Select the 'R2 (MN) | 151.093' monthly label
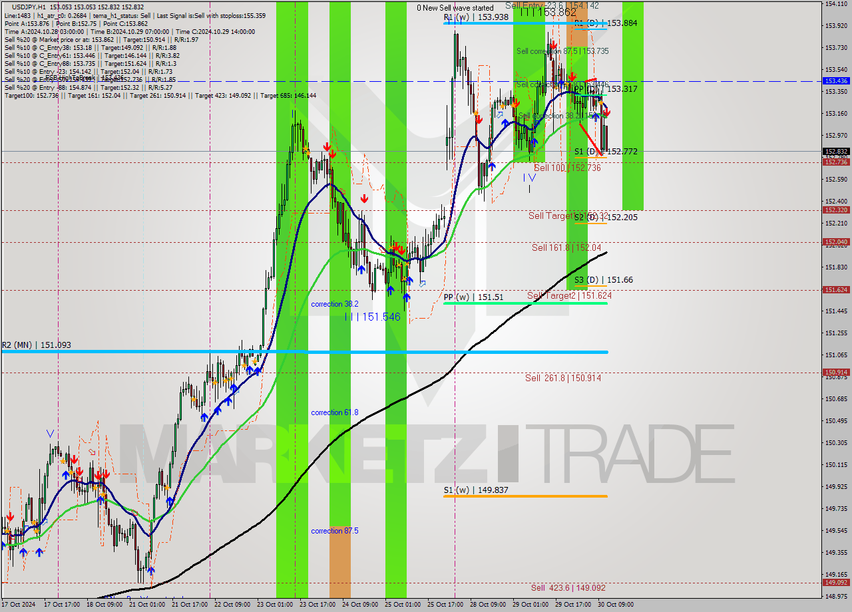Image resolution: width=852 pixels, height=612 pixels. pyautogui.click(x=36, y=345)
